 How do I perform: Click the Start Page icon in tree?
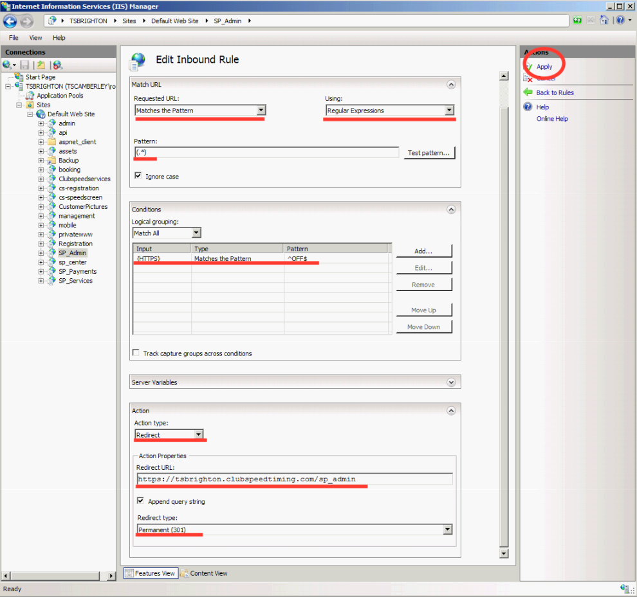[19, 76]
